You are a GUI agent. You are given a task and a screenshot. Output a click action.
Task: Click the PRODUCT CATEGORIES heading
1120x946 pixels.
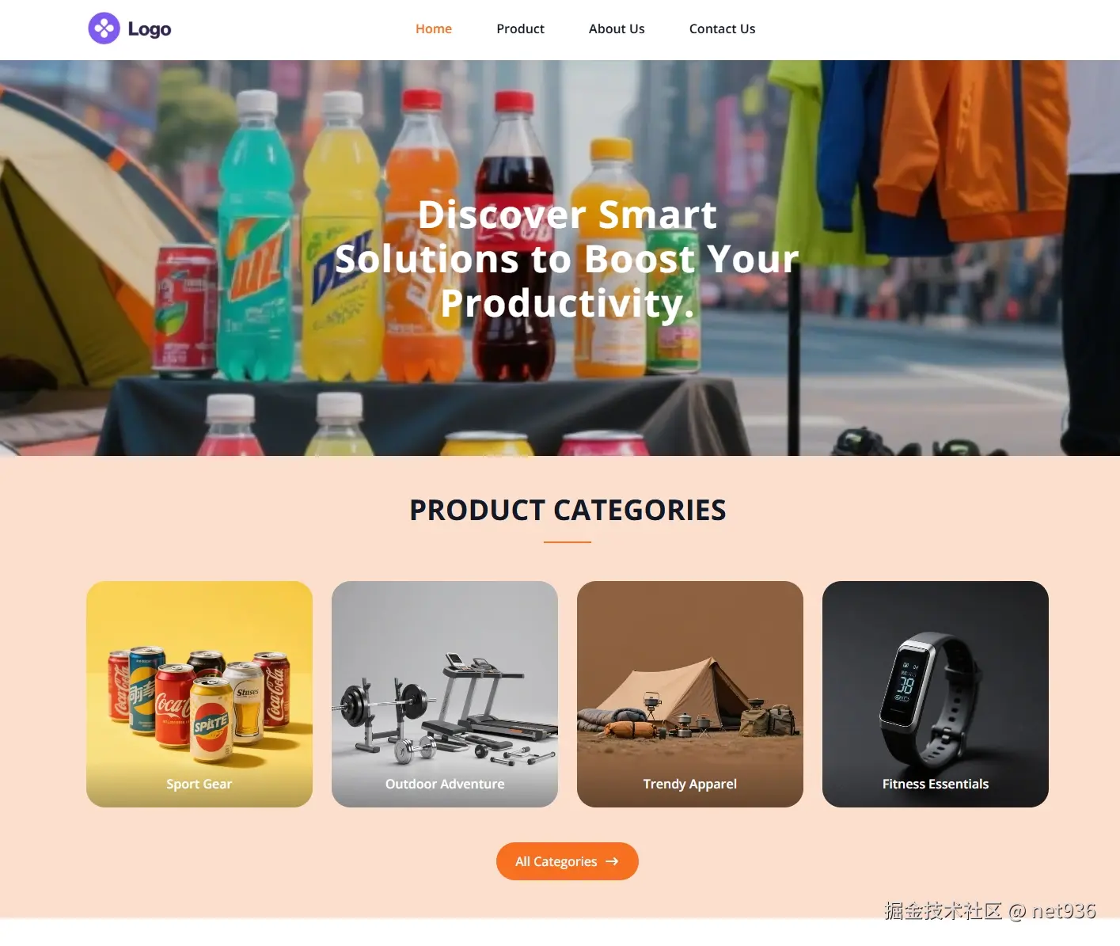(x=568, y=510)
